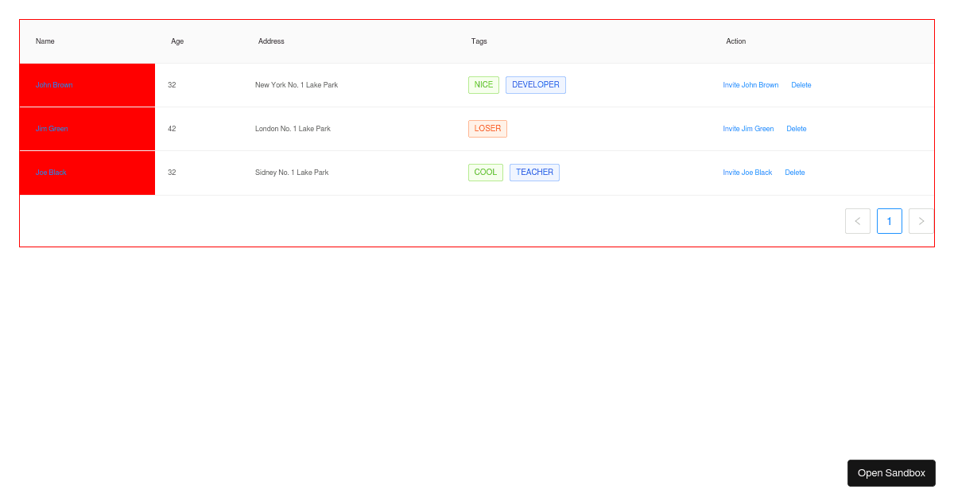
Task: Click the COOL tag
Action: click(x=485, y=173)
